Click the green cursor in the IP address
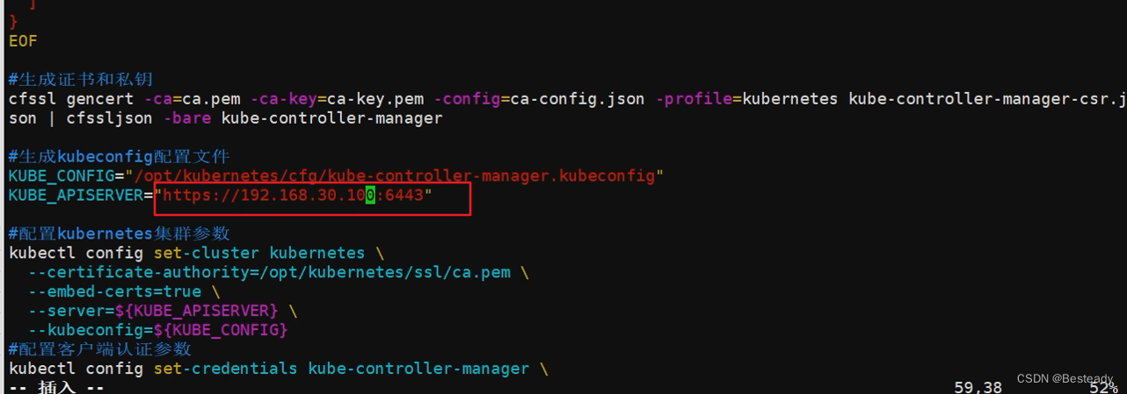Viewport: 1127px width, 394px height. [x=370, y=195]
